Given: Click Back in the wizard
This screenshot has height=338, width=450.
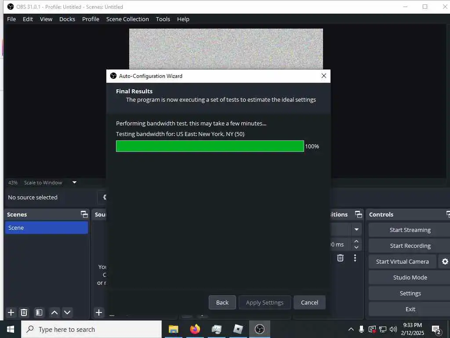Looking at the screenshot, I should click(222, 302).
